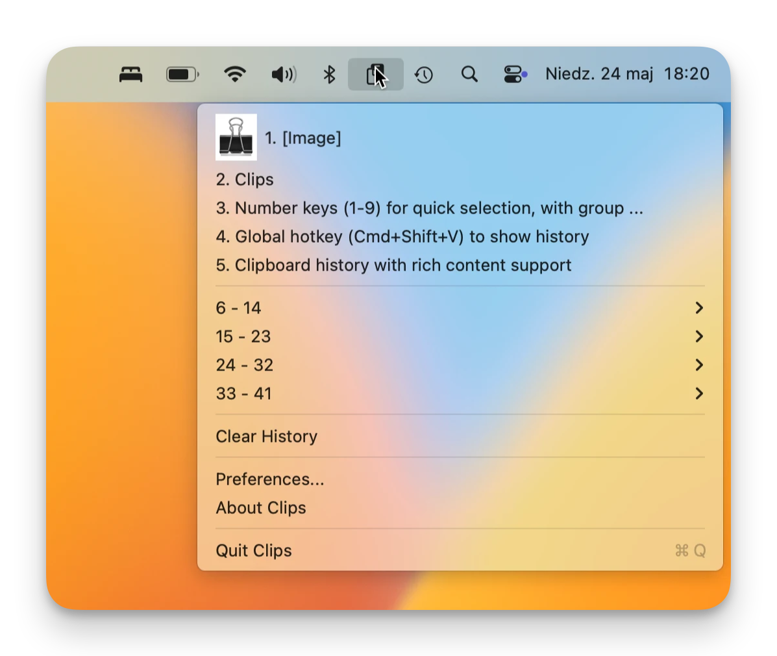Image resolution: width=777 pixels, height=656 pixels.
Task: Open the Bluetooth menu bar icon
Action: tap(329, 75)
